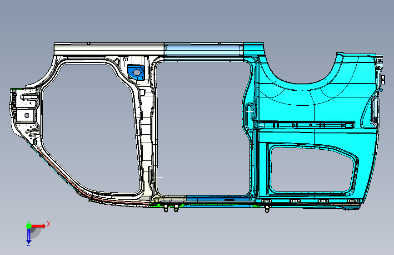Click the green Y axis ball of the triad
394x255 pixels.
point(29,226)
